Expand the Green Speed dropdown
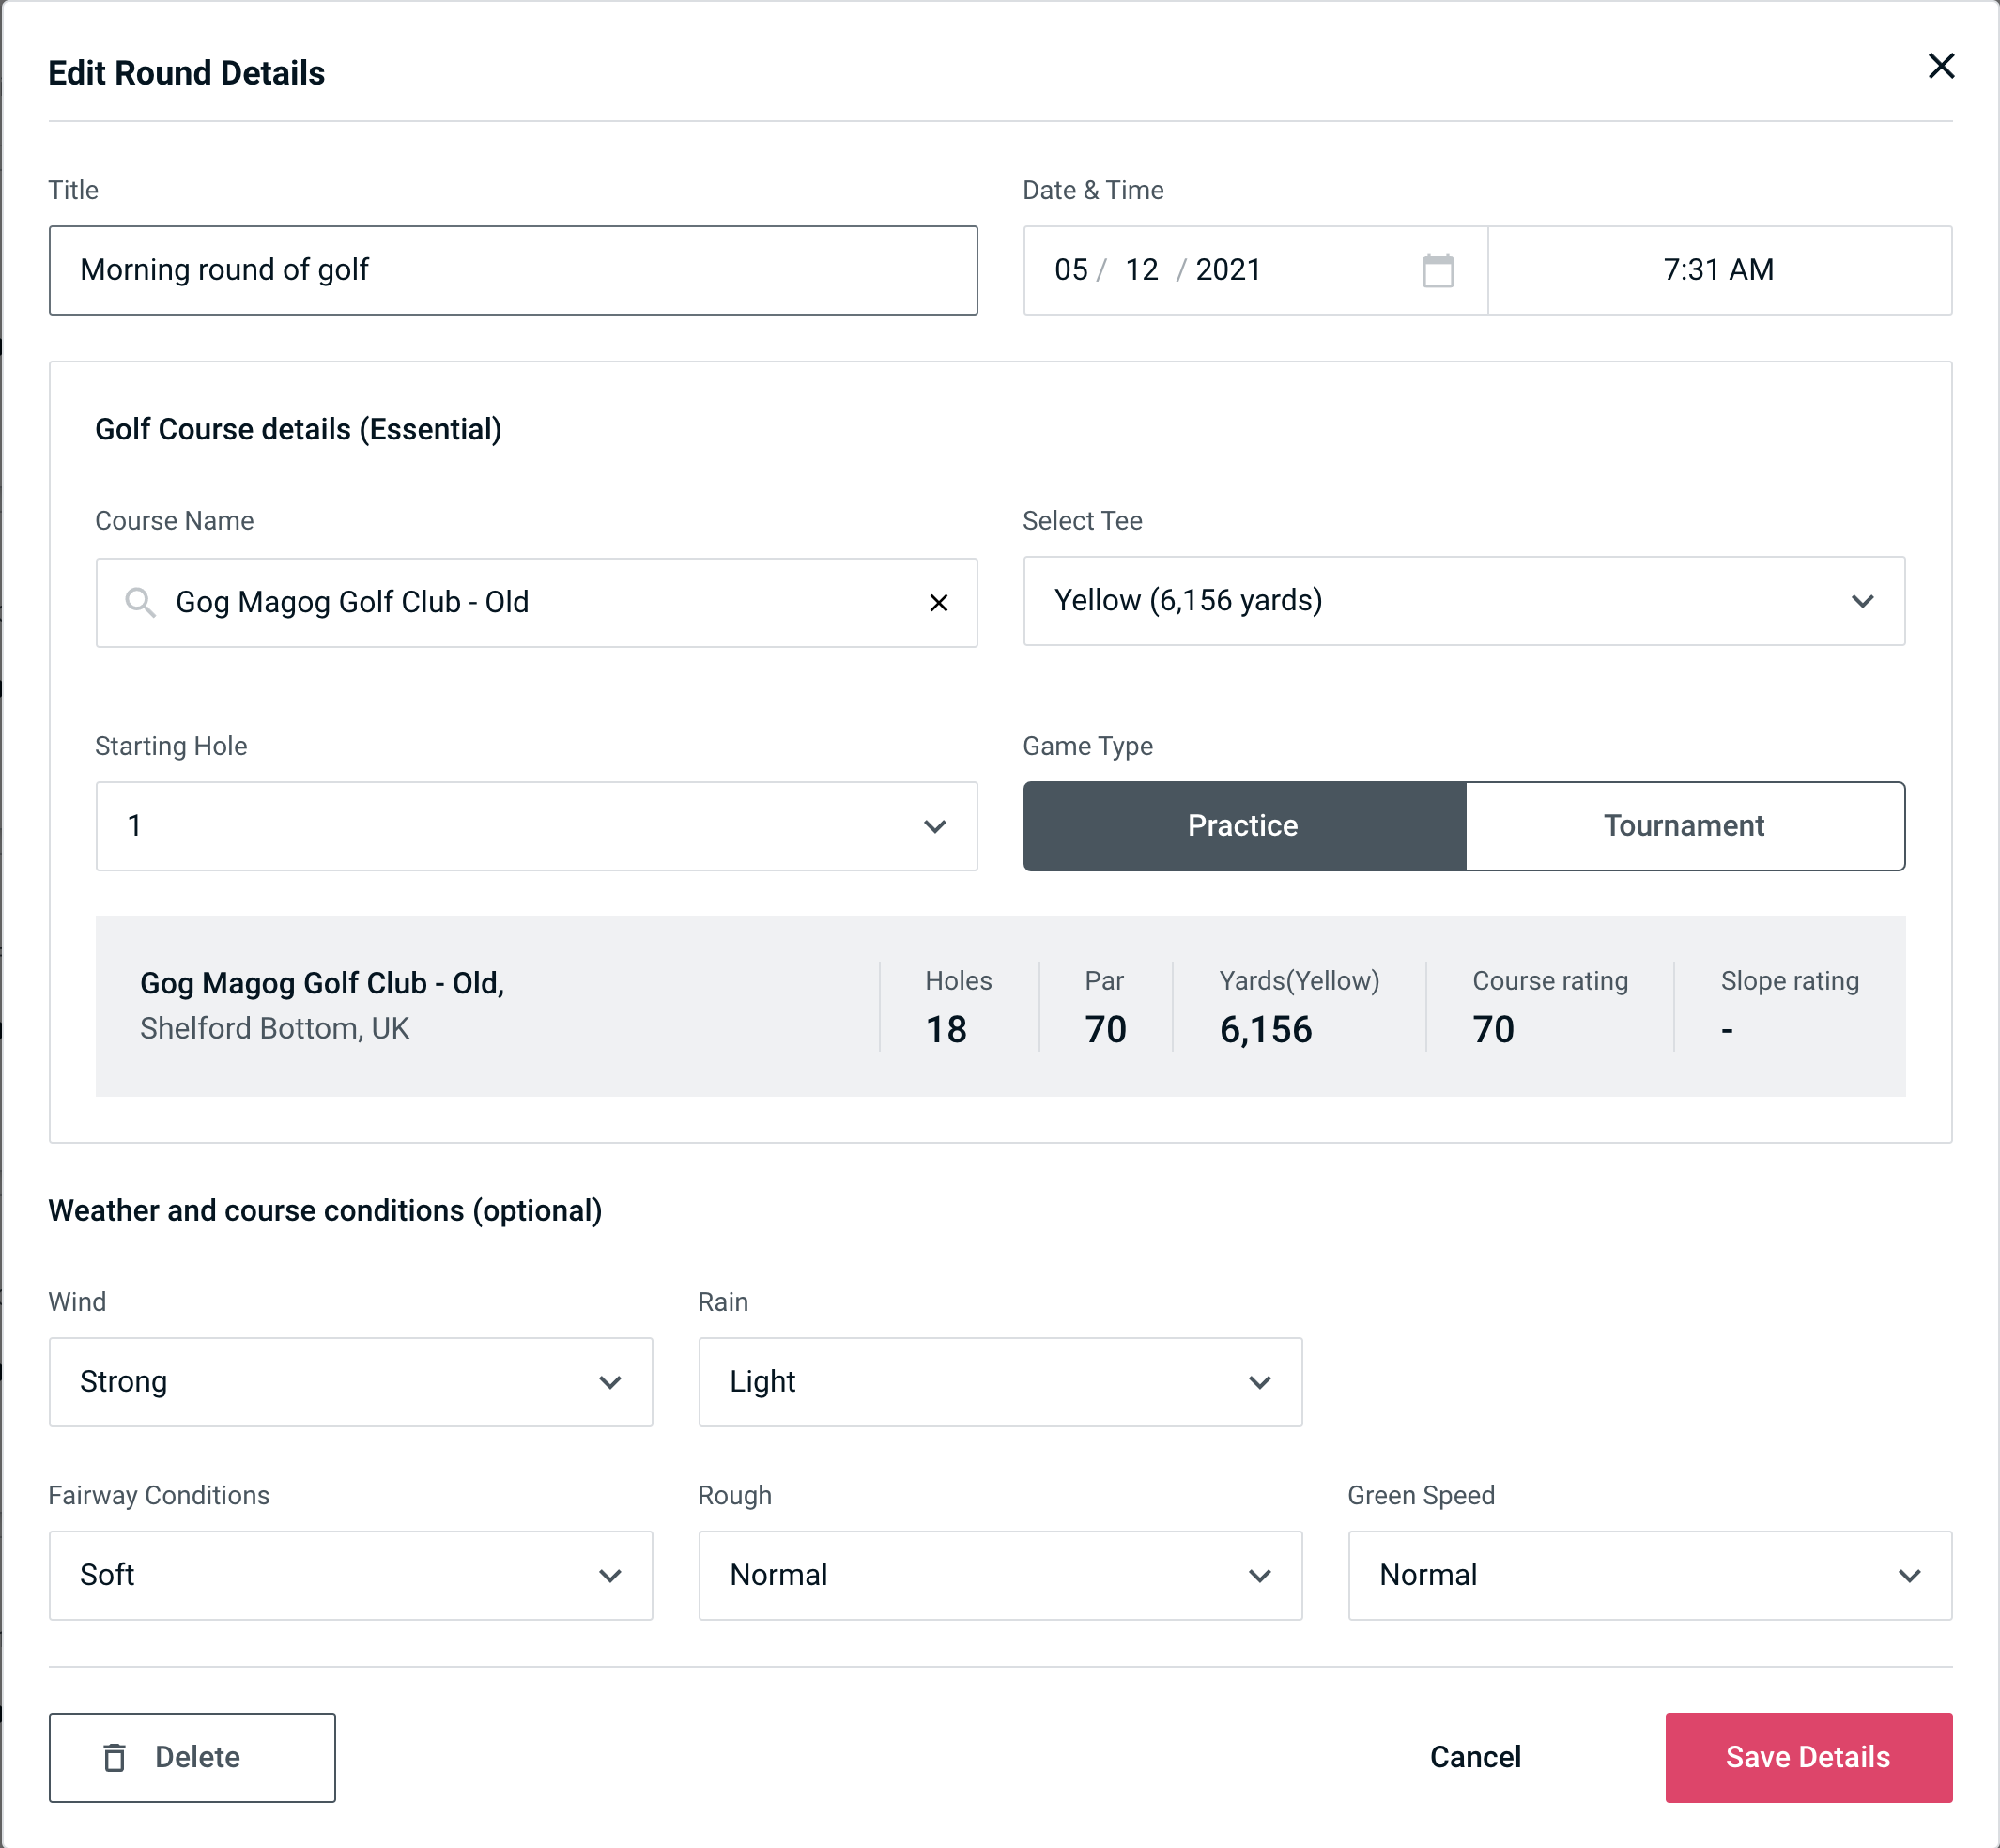The image size is (2000, 1848). click(1911, 1575)
